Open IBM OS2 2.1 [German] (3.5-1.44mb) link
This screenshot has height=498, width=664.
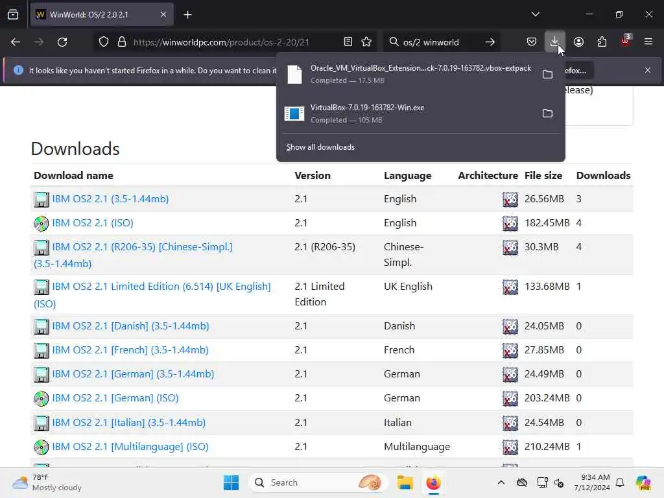133,374
